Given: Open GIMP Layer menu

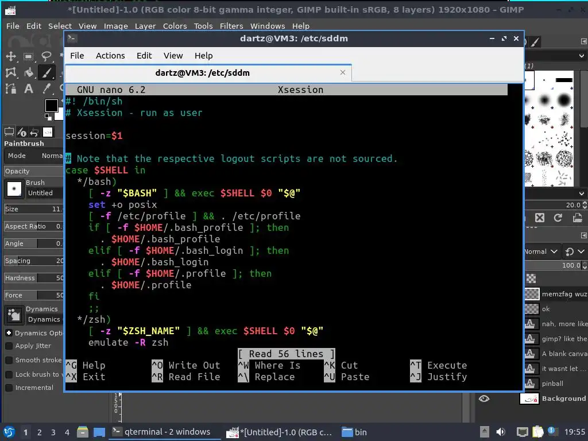Looking at the screenshot, I should coord(145,26).
